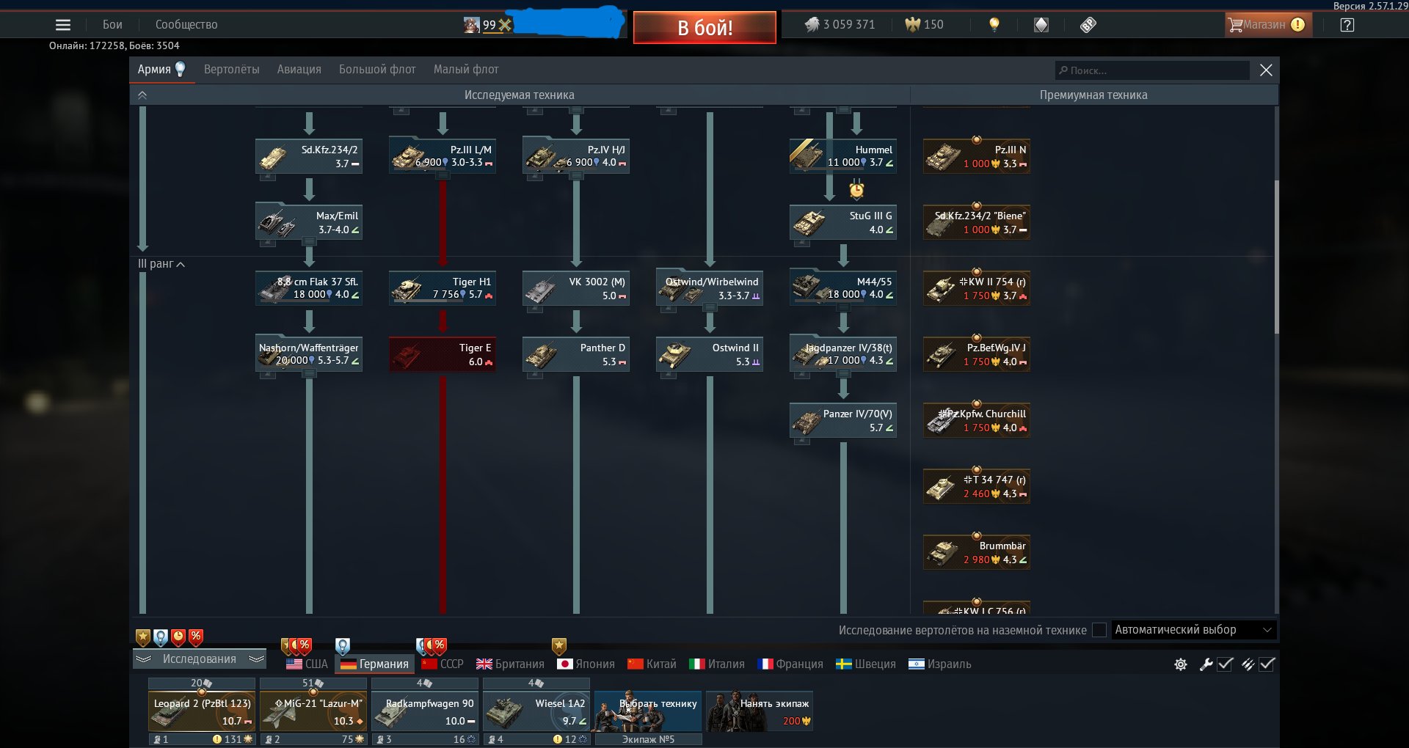Click Нанять экипаж for 200 eagles

click(760, 711)
